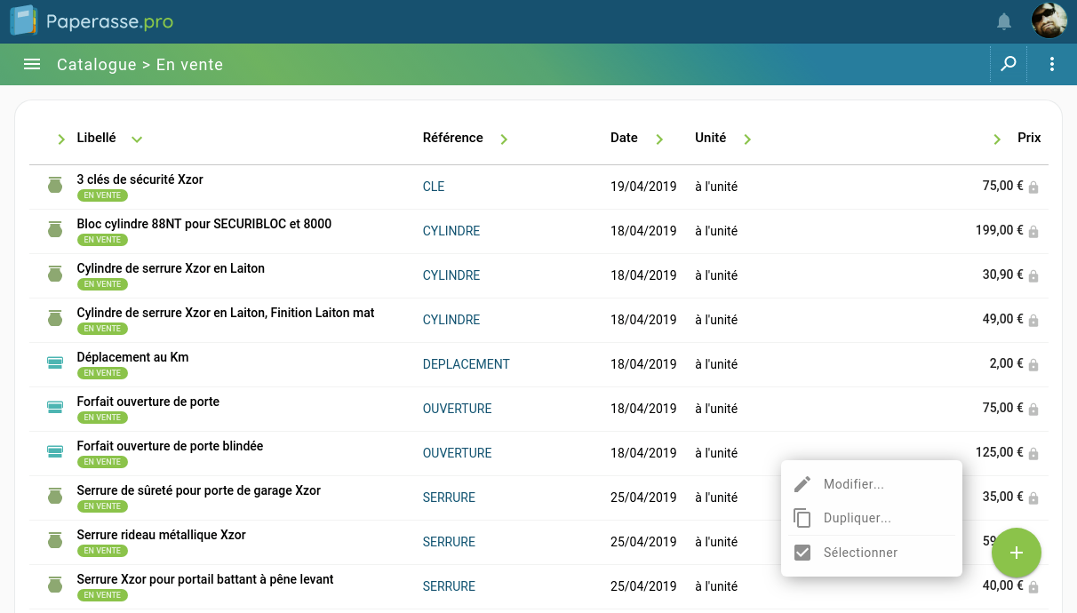The width and height of the screenshot is (1077, 613).
Task: Click the lock icon beside 199,00 € price
Action: click(1033, 232)
